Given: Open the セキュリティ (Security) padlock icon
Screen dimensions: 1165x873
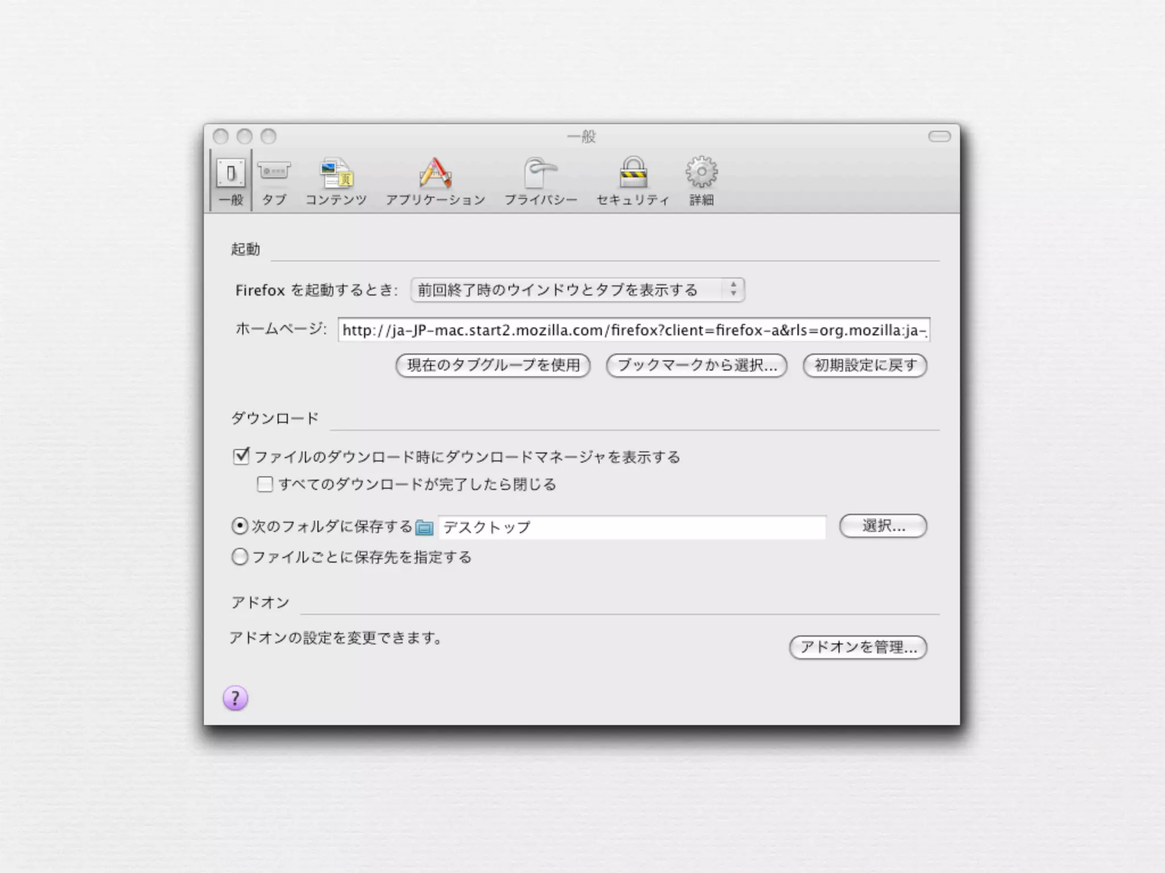Looking at the screenshot, I should [x=633, y=173].
